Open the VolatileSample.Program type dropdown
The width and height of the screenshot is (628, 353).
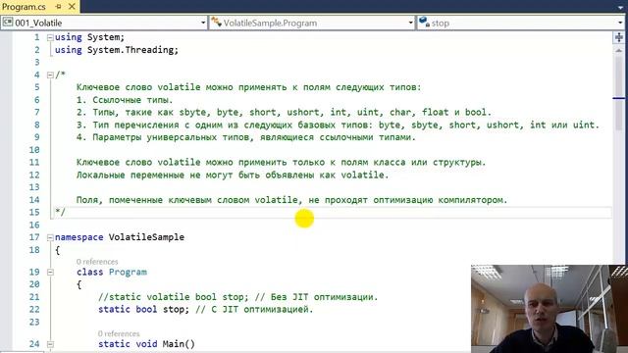coord(410,24)
